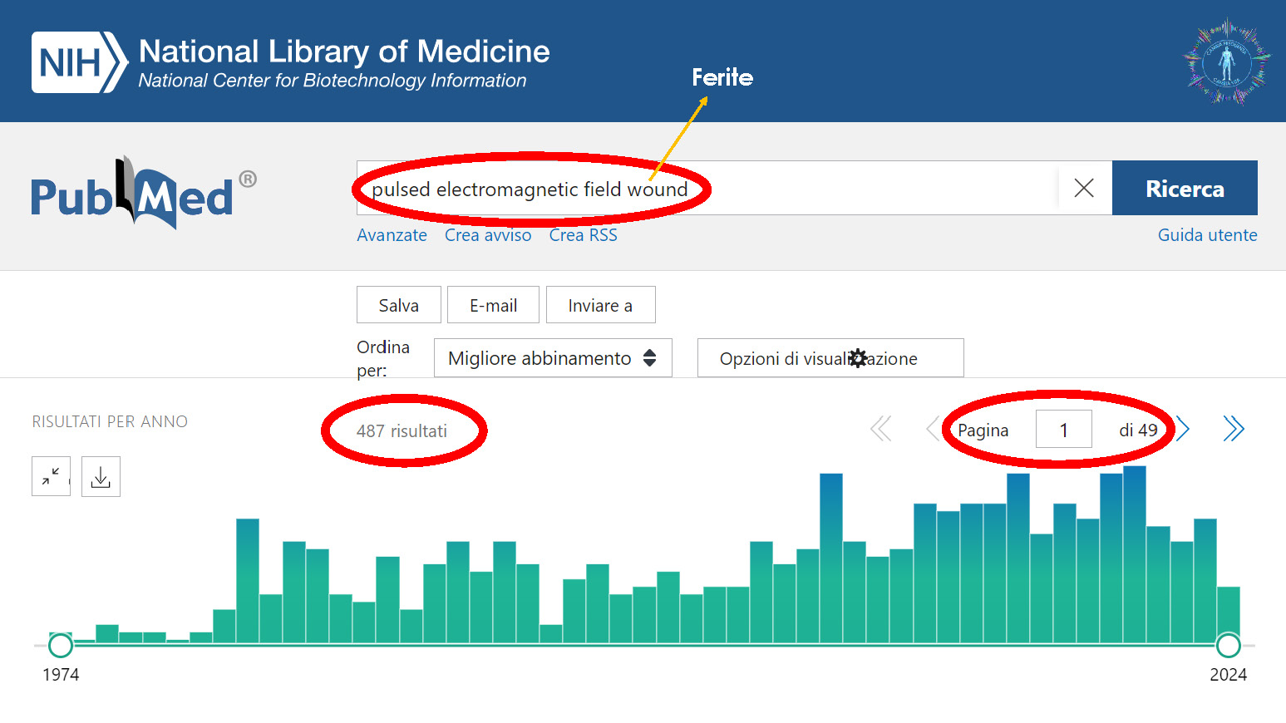Click the NIH logo icon

click(80, 62)
